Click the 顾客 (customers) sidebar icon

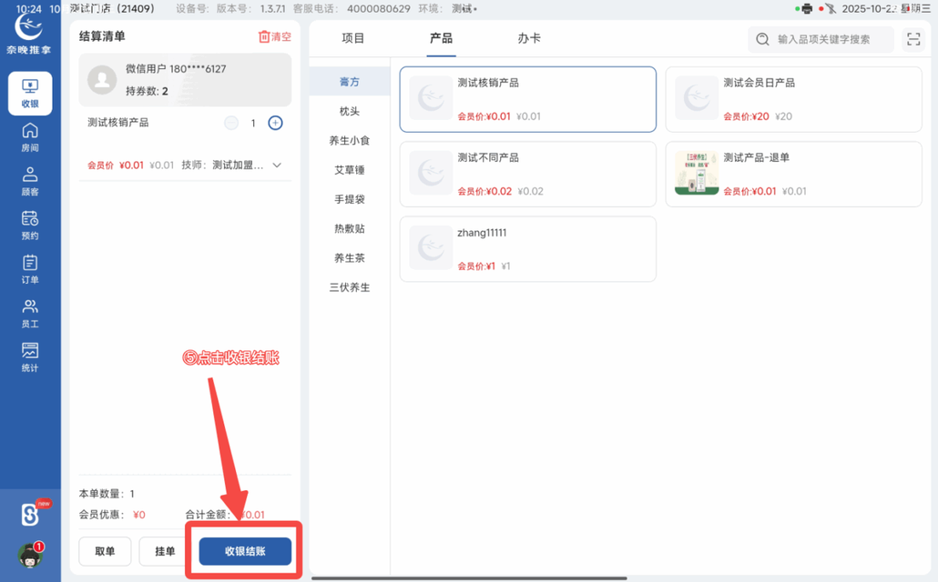[x=30, y=180]
